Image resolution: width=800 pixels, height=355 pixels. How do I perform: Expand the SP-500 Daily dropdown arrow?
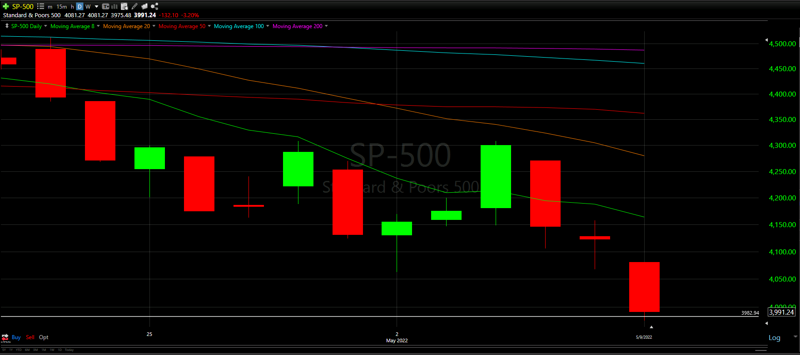click(x=45, y=26)
